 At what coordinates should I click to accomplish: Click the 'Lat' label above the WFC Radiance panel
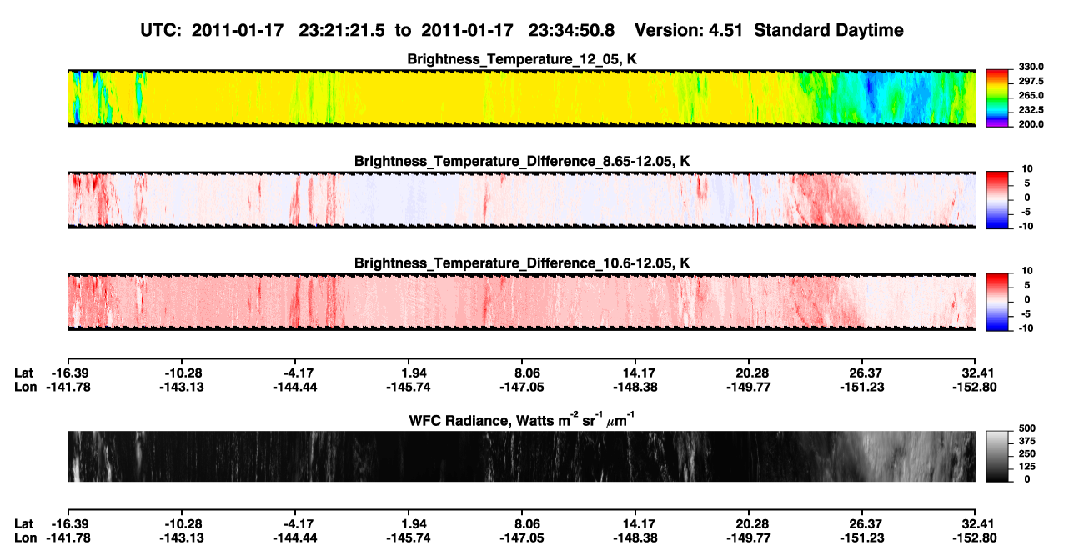(24, 373)
